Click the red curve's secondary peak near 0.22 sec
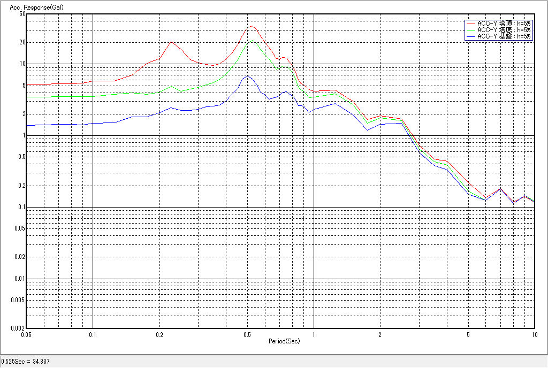548x368 pixels. 171,42
